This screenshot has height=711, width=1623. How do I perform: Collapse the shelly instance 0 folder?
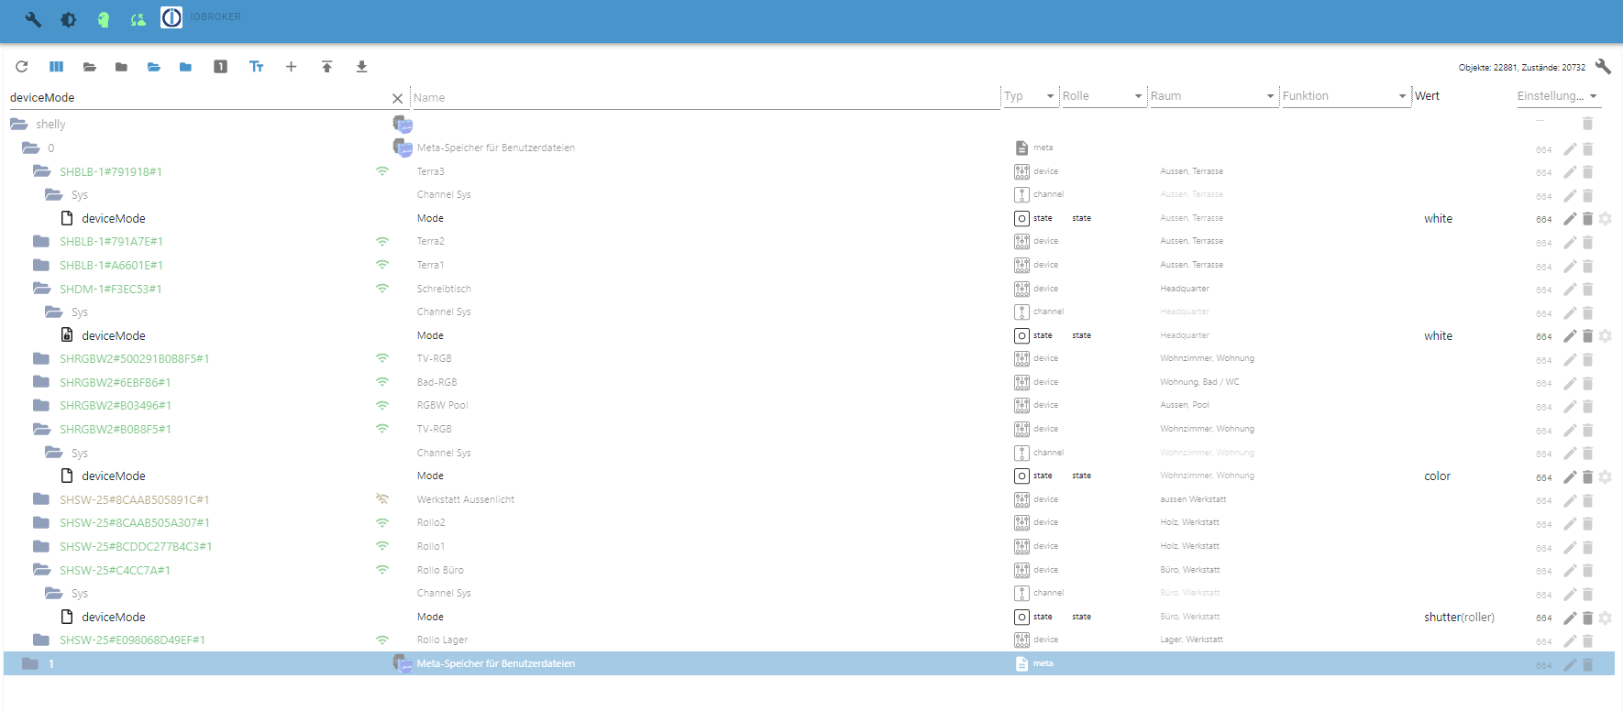point(30,148)
